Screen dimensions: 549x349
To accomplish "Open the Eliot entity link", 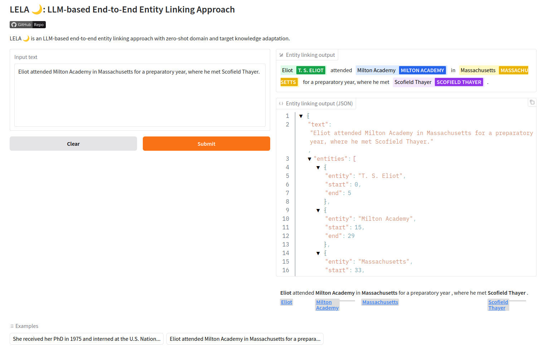I will pos(286,302).
